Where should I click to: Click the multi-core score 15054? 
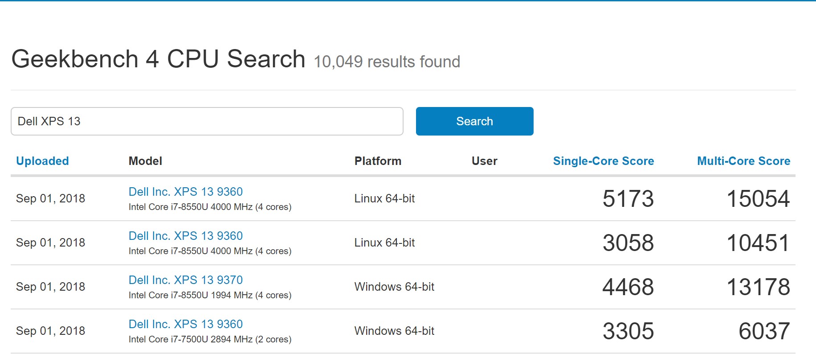click(x=758, y=198)
